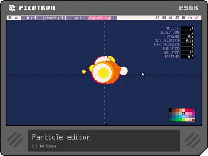Open the TV-shaped terminal workspace icon
The image size is (208, 156).
pos(190,18)
